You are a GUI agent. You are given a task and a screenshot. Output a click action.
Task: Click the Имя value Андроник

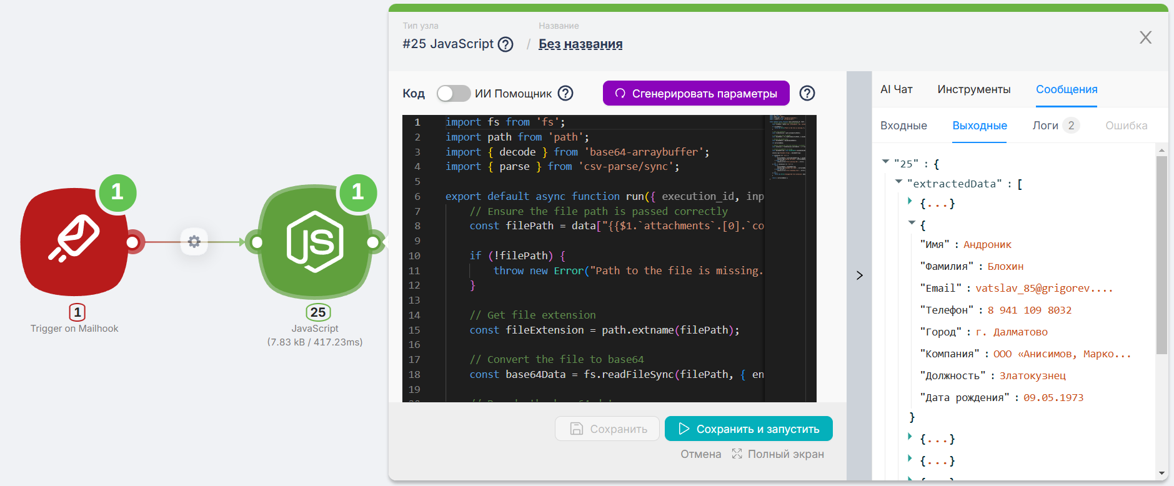(987, 245)
